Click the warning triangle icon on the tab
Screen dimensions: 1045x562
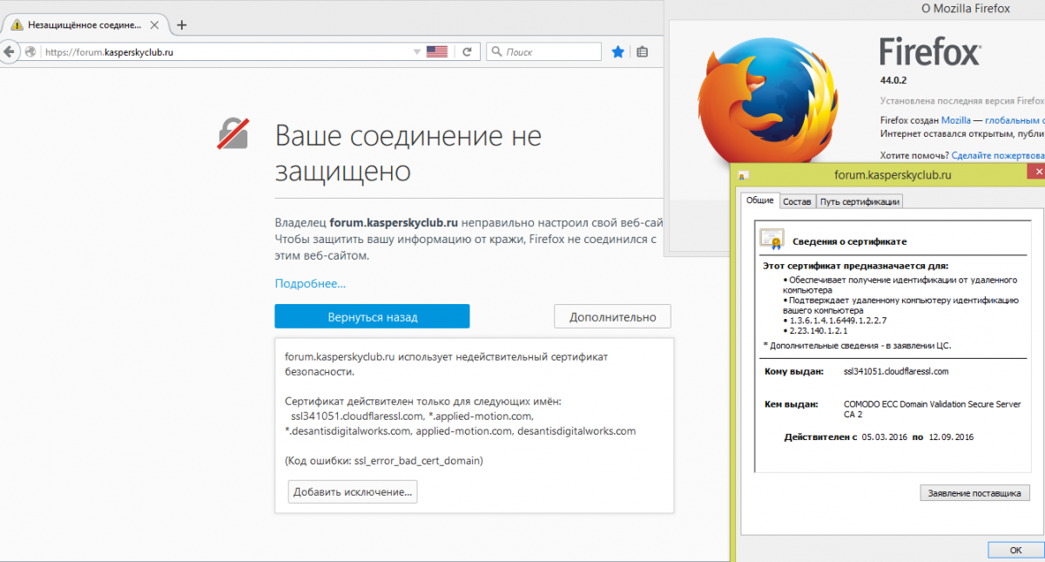click(17, 25)
